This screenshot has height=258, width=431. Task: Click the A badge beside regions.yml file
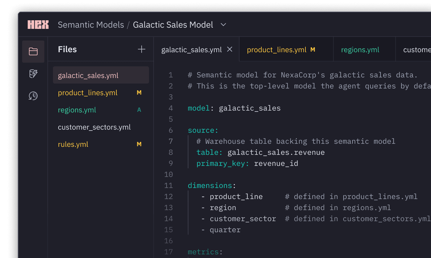point(139,110)
